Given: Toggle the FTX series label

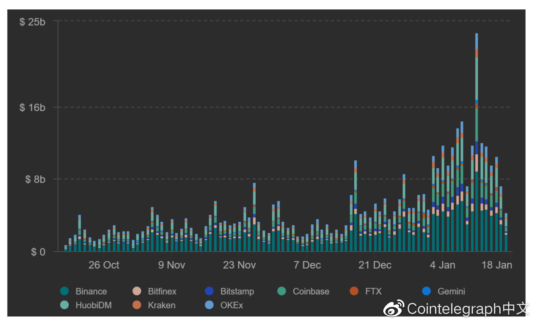Looking at the screenshot, I should tap(373, 292).
